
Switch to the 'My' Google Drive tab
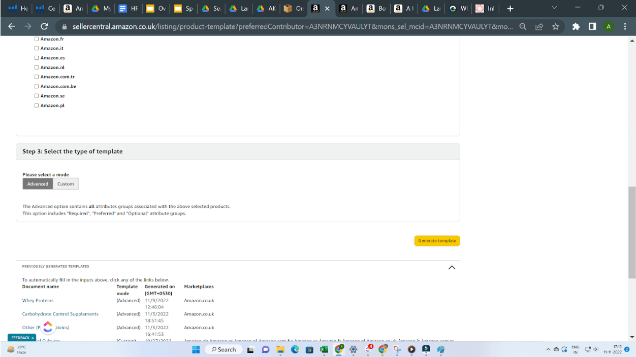101,9
